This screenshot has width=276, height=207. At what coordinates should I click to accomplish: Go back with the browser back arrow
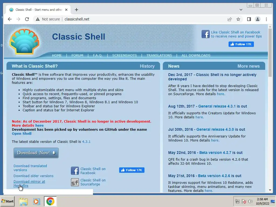[x=10, y=19]
